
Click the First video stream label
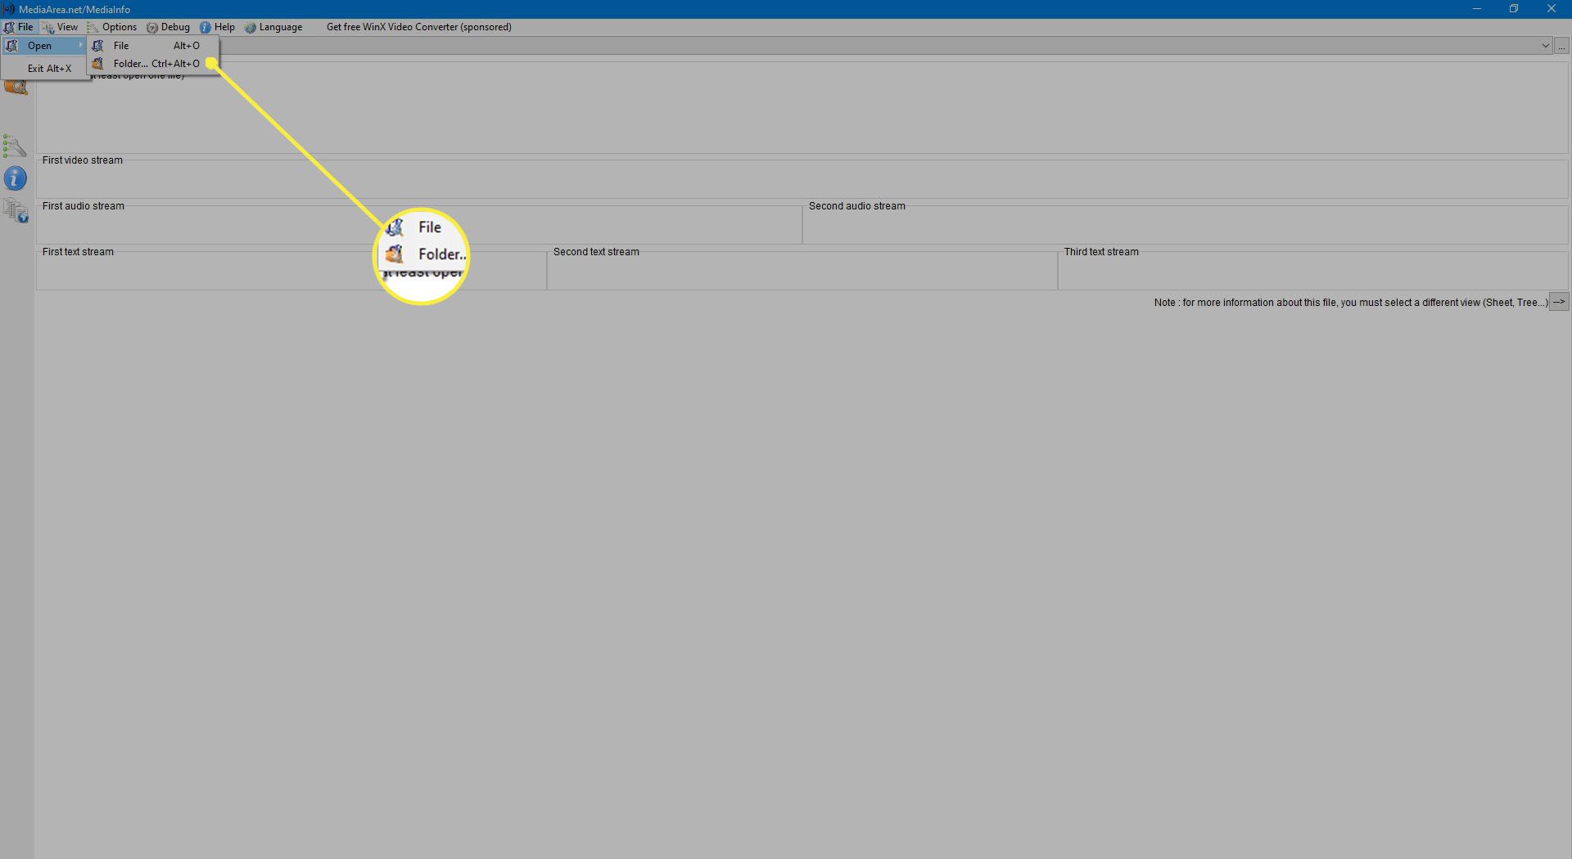pos(83,160)
